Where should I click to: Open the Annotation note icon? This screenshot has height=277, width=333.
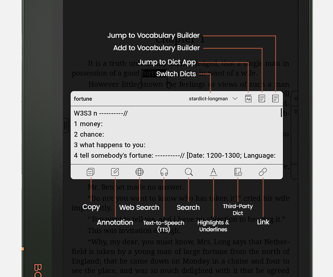[x=115, y=172]
